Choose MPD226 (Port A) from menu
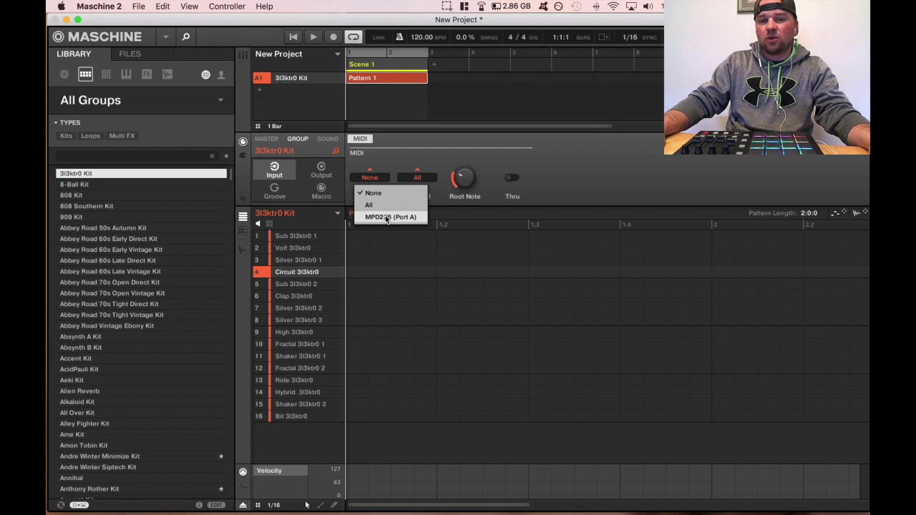The width and height of the screenshot is (916, 515). (x=391, y=217)
